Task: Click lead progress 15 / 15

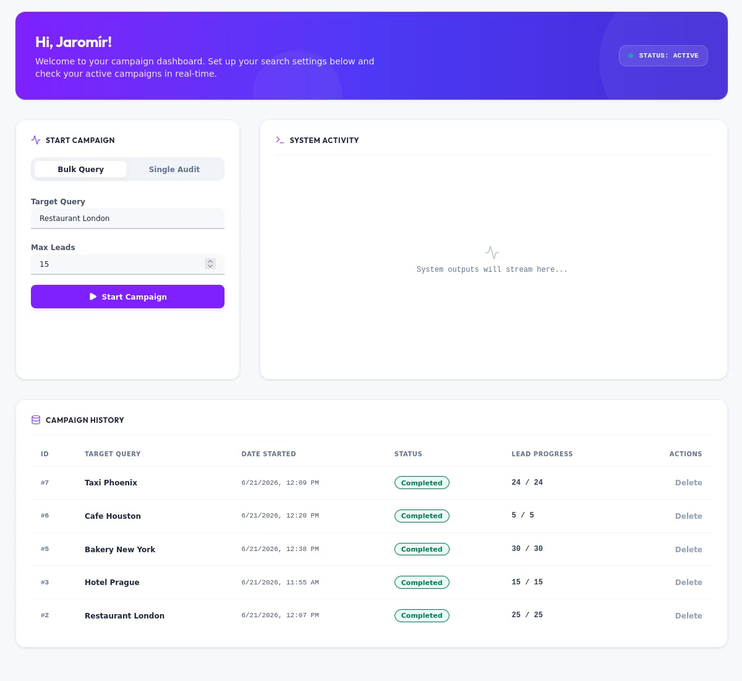Action: click(x=527, y=582)
